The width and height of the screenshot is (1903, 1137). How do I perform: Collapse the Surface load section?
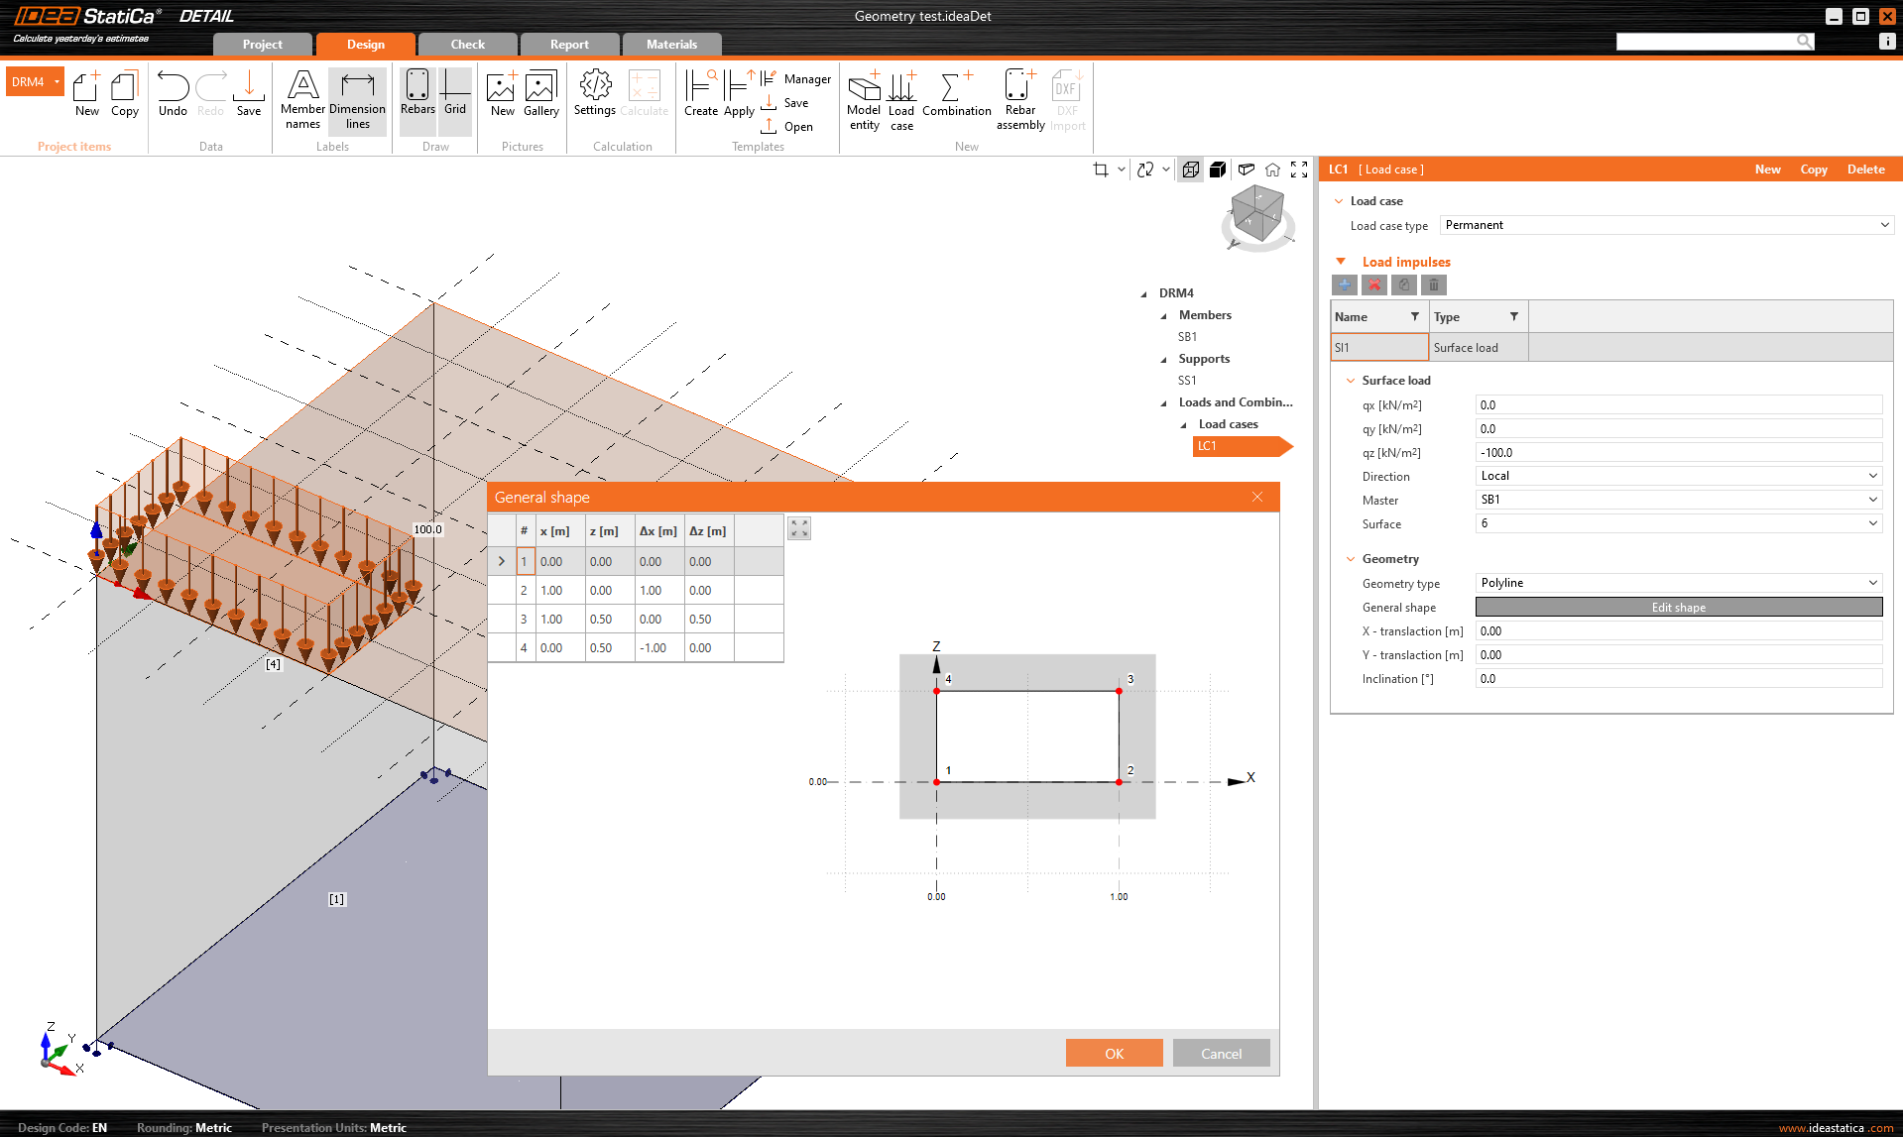[x=1351, y=381]
